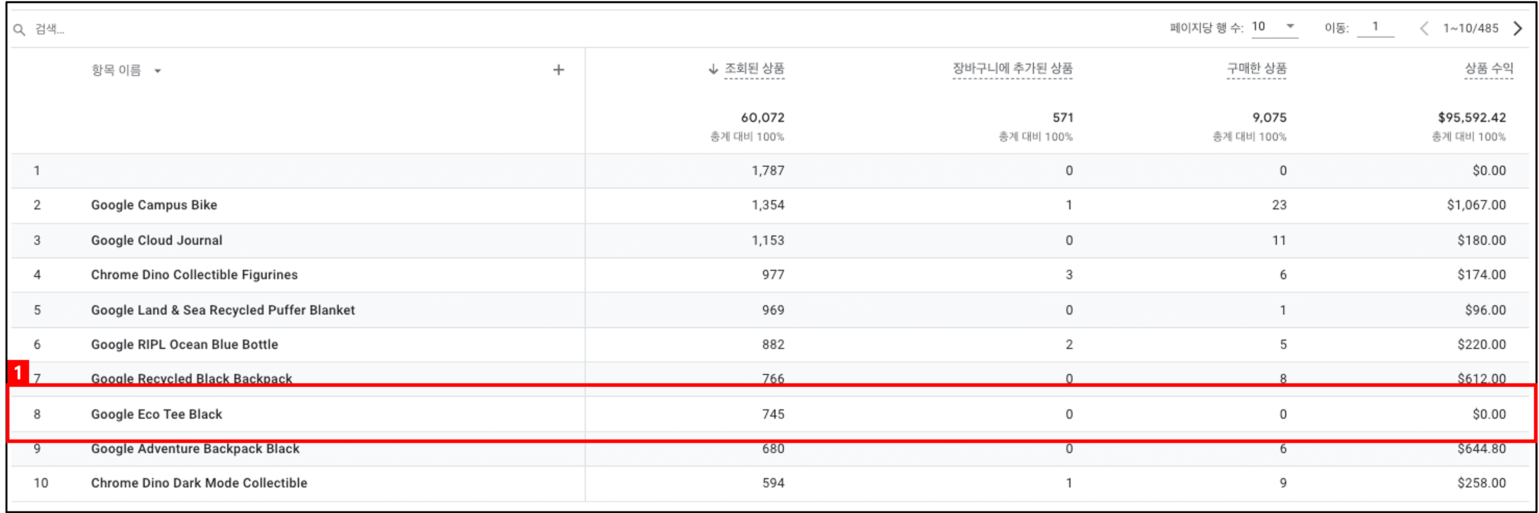
Task: Click the $180.00 revenue cell
Action: [x=1482, y=240]
